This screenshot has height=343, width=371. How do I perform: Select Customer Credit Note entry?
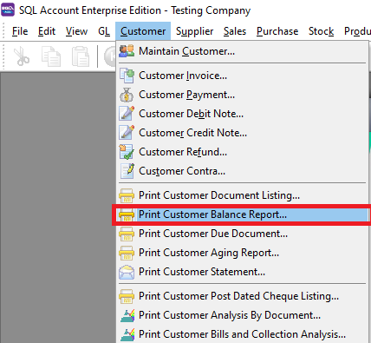pyautogui.click(x=243, y=133)
